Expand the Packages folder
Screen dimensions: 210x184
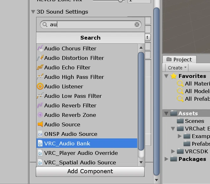(166, 159)
